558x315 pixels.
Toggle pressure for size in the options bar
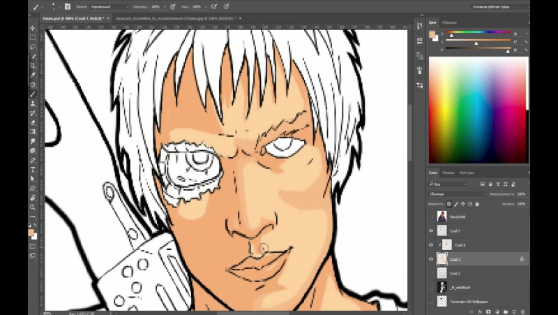[x=226, y=6]
